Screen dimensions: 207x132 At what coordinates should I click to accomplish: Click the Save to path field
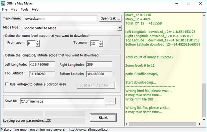click(x=62, y=101)
